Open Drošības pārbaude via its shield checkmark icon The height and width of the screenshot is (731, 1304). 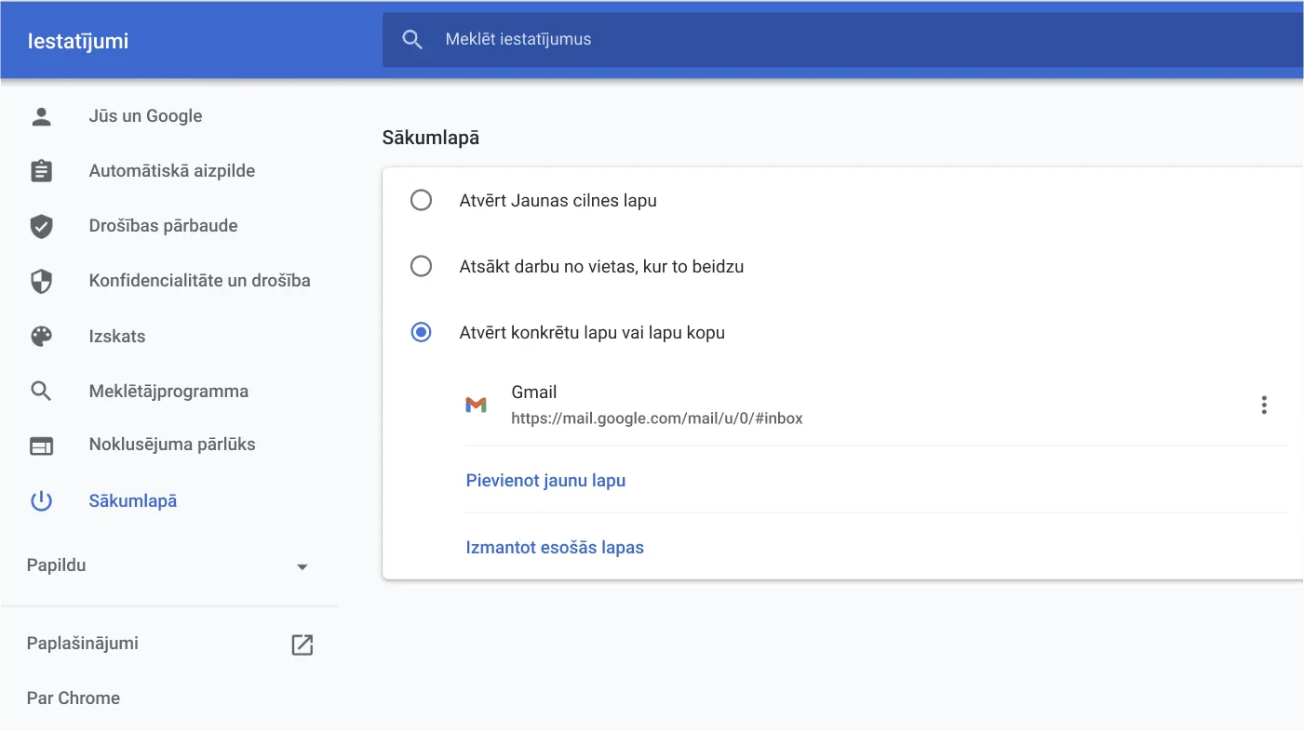41,225
